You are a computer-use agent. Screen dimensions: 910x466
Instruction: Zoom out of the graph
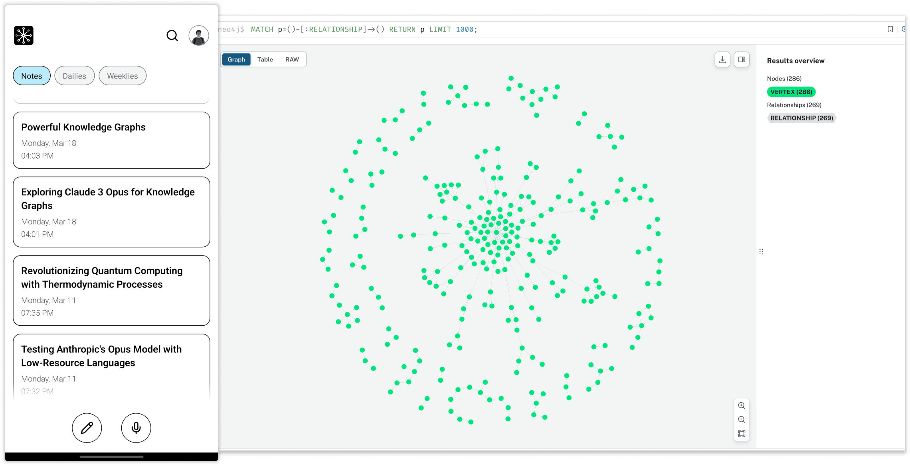742,420
